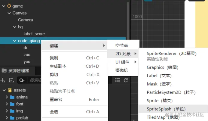Collapse the bg node
The width and height of the screenshot is (208, 121).
(15, 27)
